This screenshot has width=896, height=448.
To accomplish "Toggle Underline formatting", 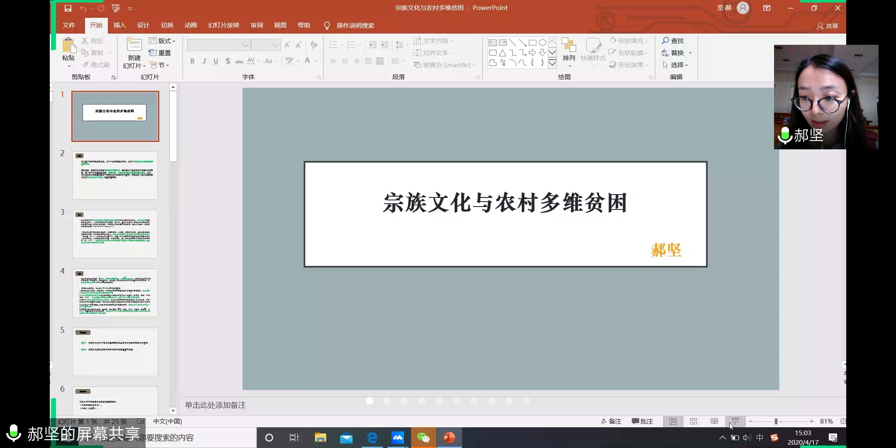I will pos(215,61).
